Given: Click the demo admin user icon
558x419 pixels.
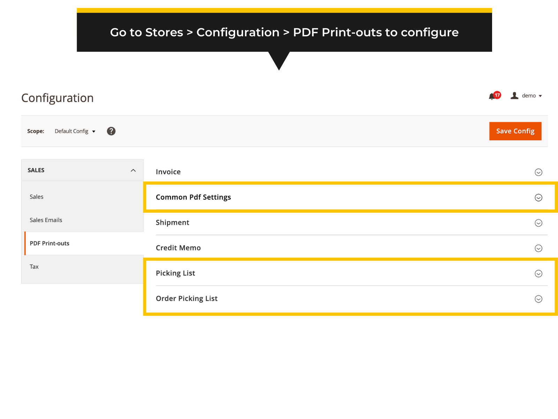Looking at the screenshot, I should (x=514, y=95).
